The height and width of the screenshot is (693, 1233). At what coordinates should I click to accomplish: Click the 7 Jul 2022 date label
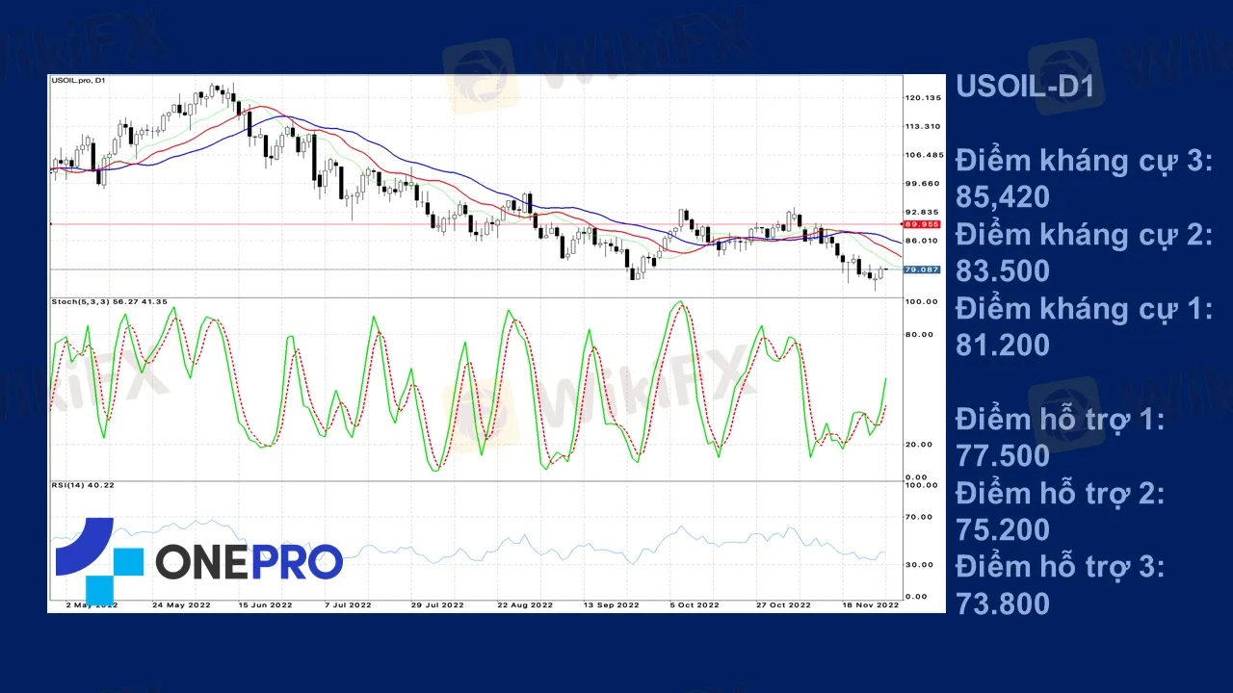tap(348, 605)
